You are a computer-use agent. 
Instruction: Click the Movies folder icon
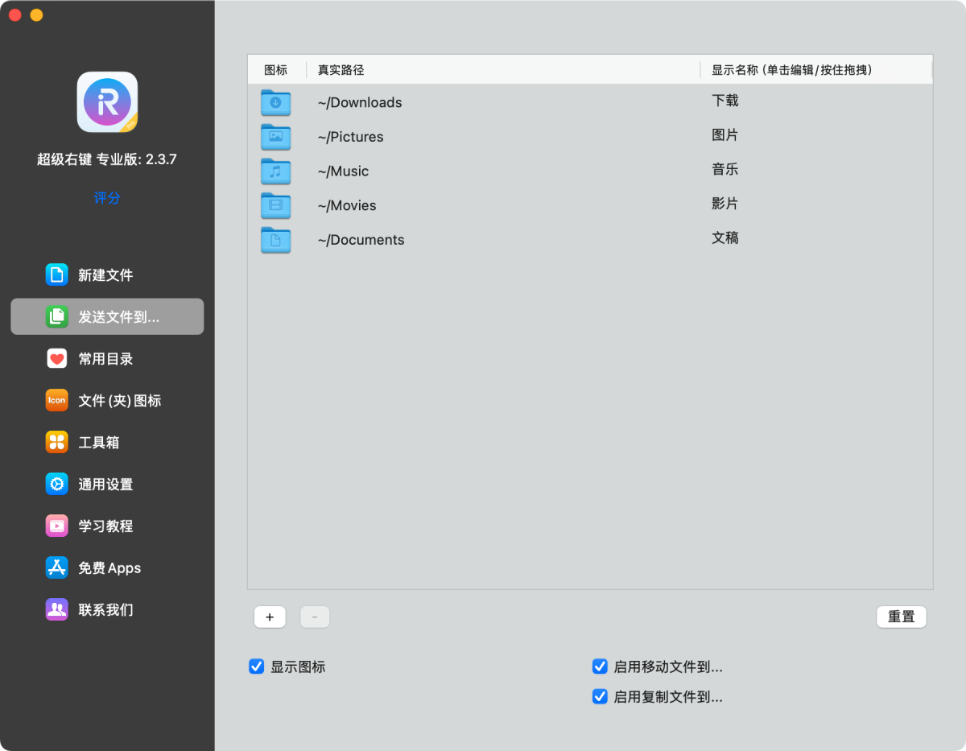click(x=275, y=205)
